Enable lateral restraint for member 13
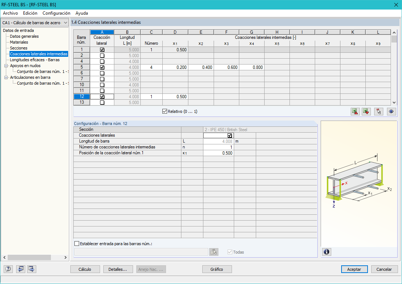Screen dimensions: 402x284 (102, 103)
